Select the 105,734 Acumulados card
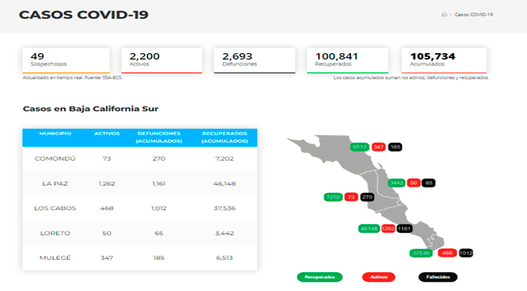 [444, 60]
